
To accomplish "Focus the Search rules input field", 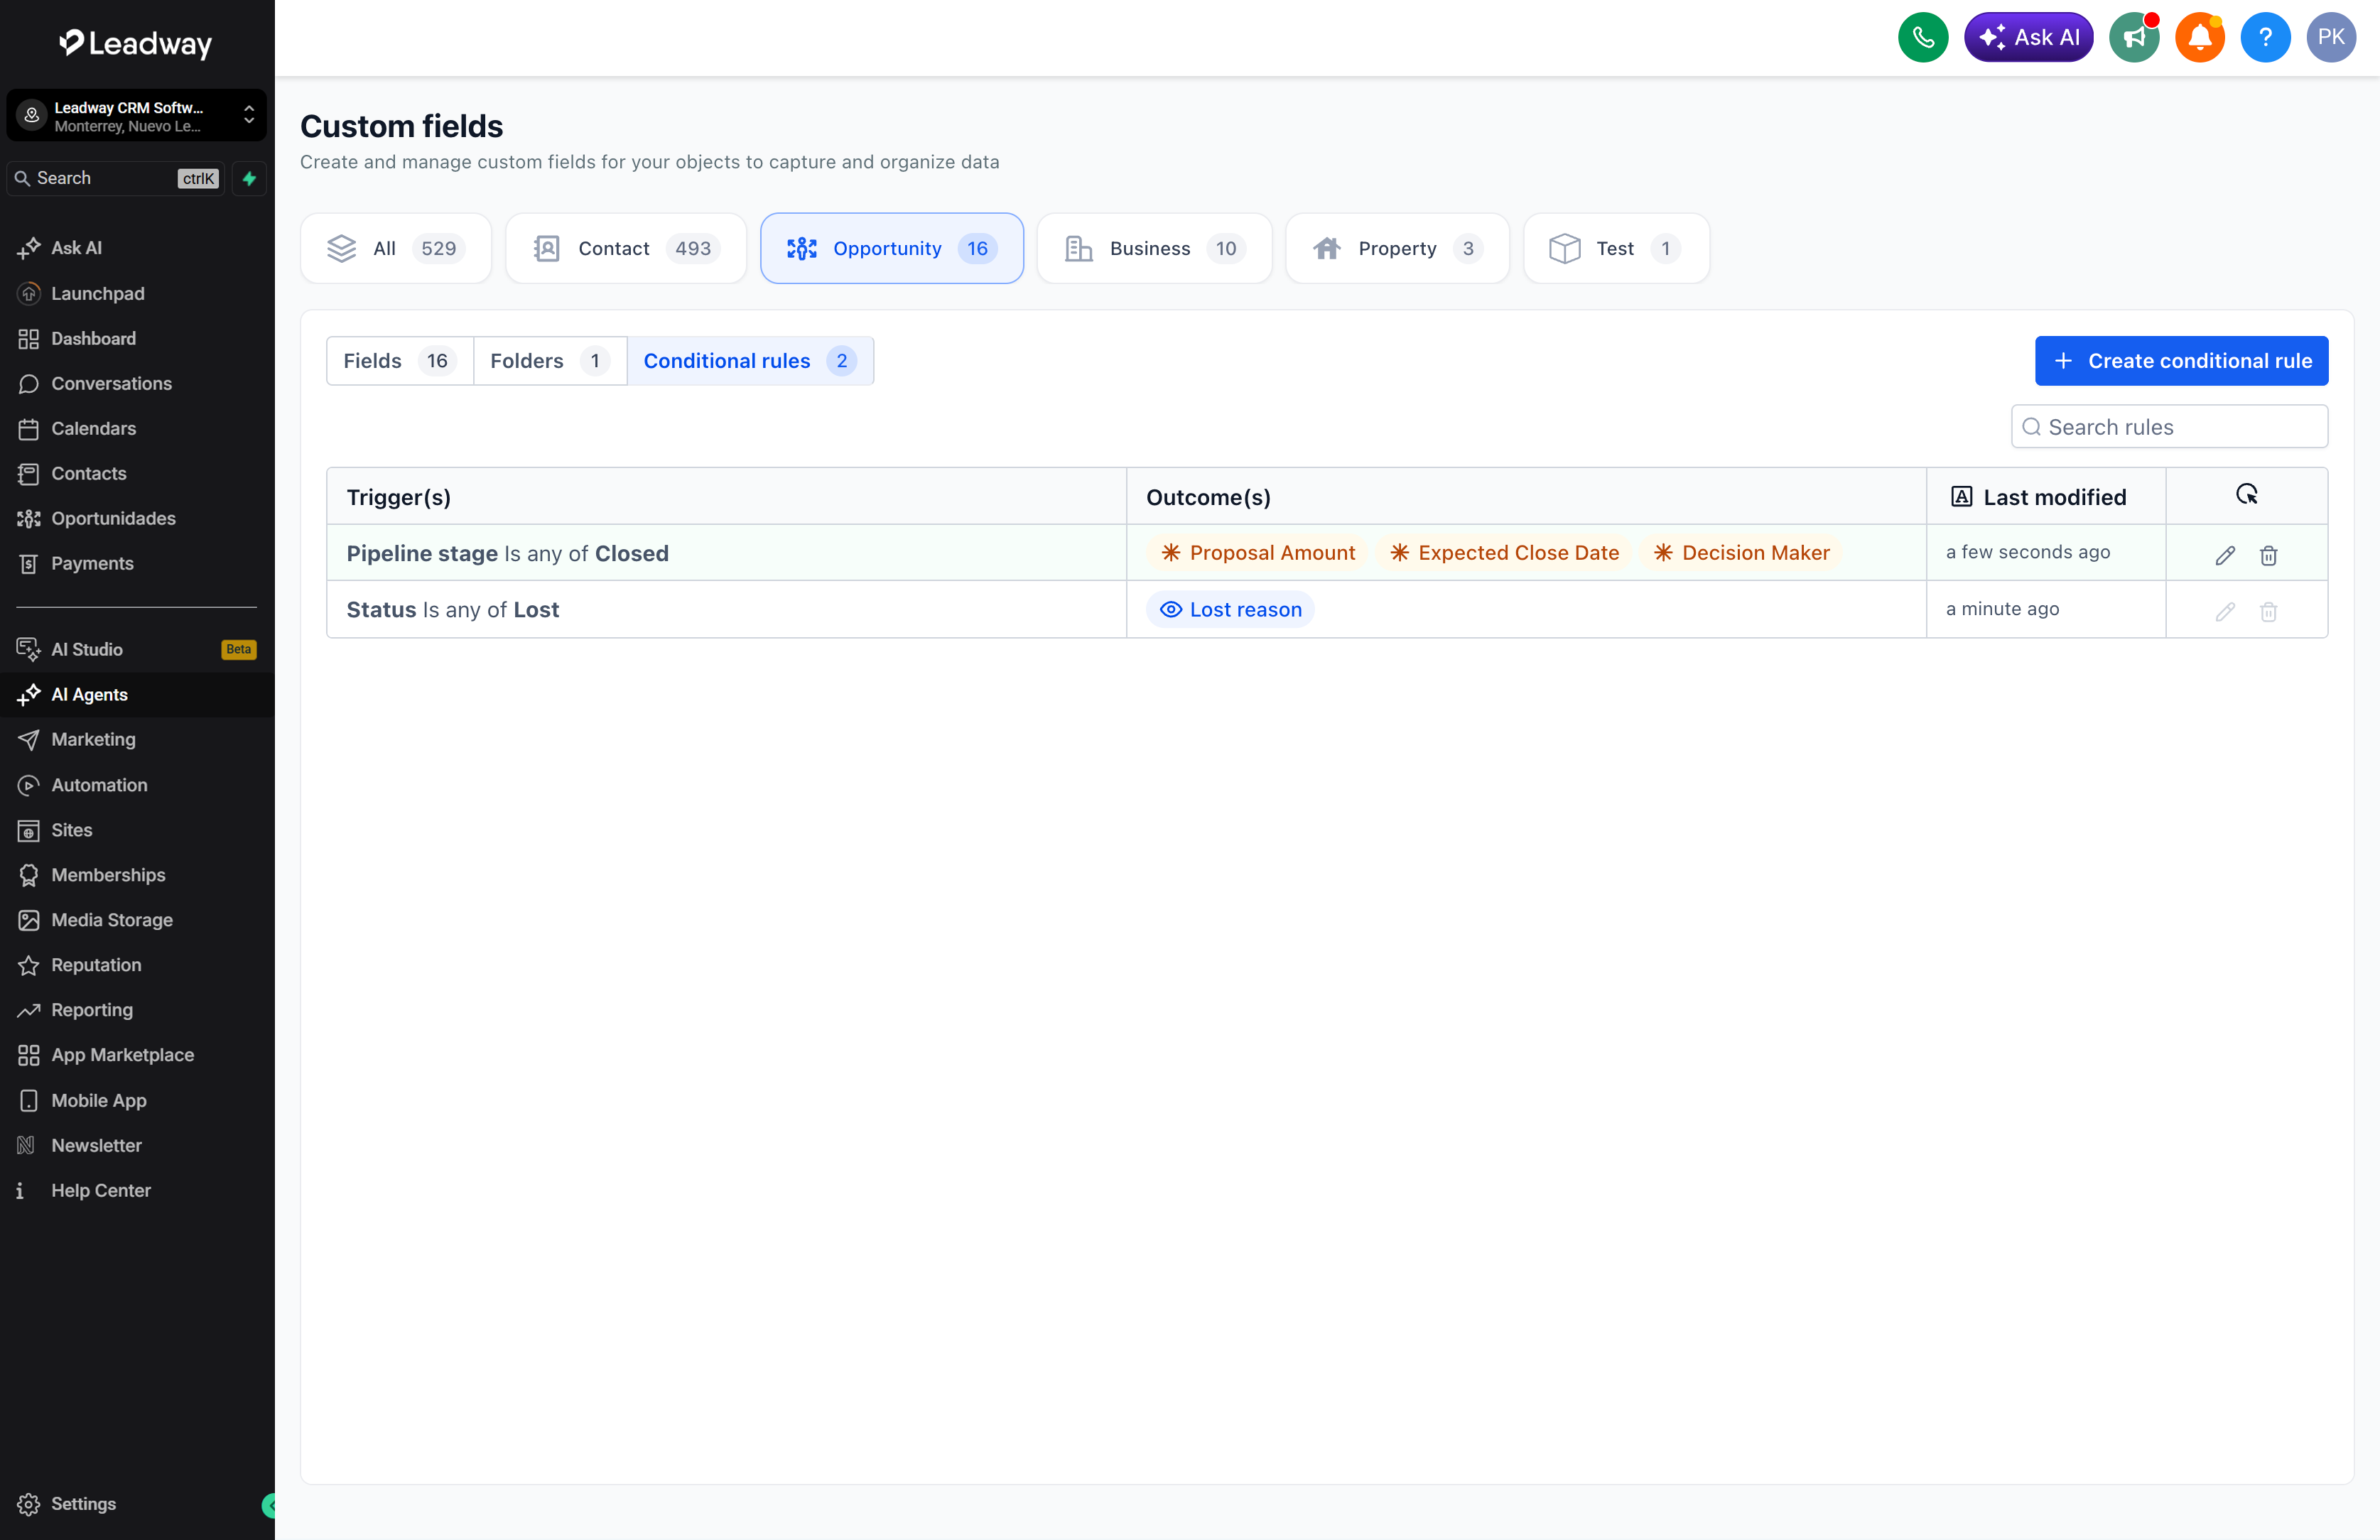I will tap(2169, 427).
